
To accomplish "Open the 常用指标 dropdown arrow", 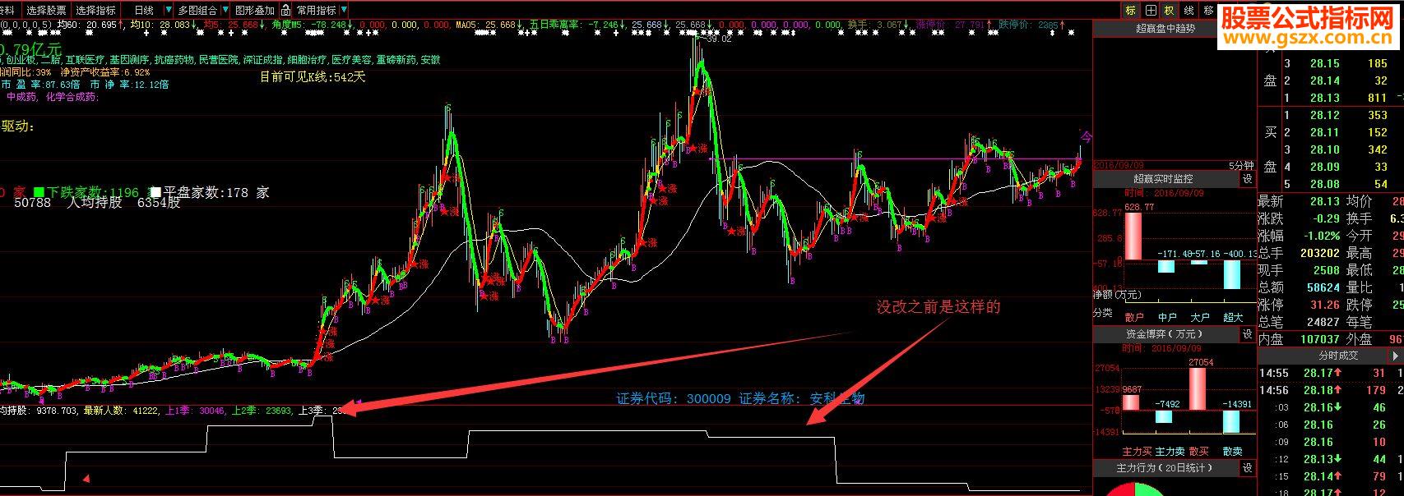I will click(344, 11).
